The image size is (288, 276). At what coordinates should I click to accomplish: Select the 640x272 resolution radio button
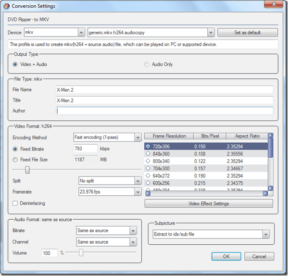click(148, 176)
